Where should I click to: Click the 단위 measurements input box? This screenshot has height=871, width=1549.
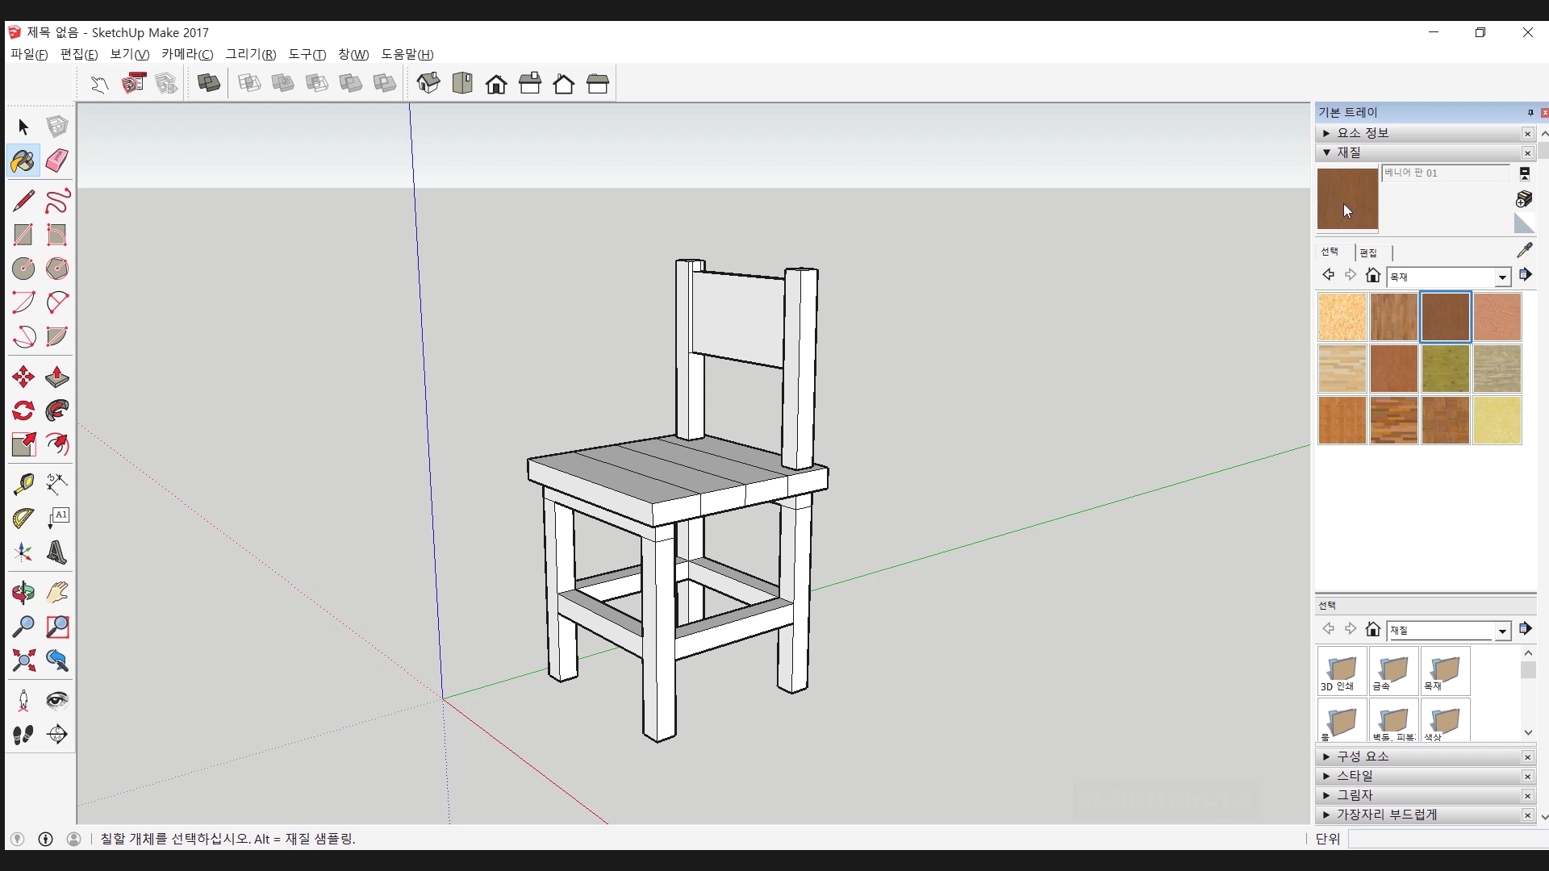click(x=1447, y=839)
